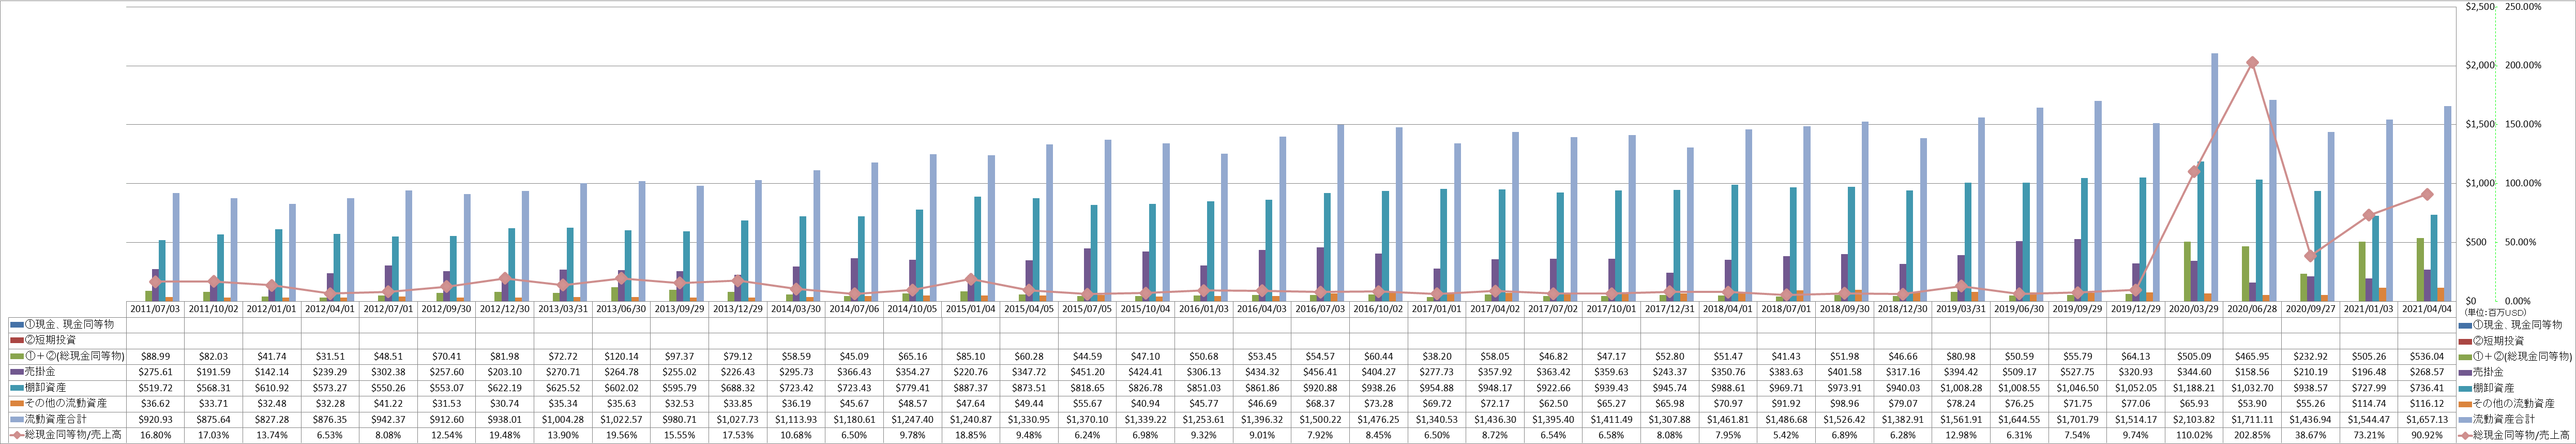2576x444 pixels.
Task: Click the $2,500 label on the value axis
Action: click(x=2479, y=7)
